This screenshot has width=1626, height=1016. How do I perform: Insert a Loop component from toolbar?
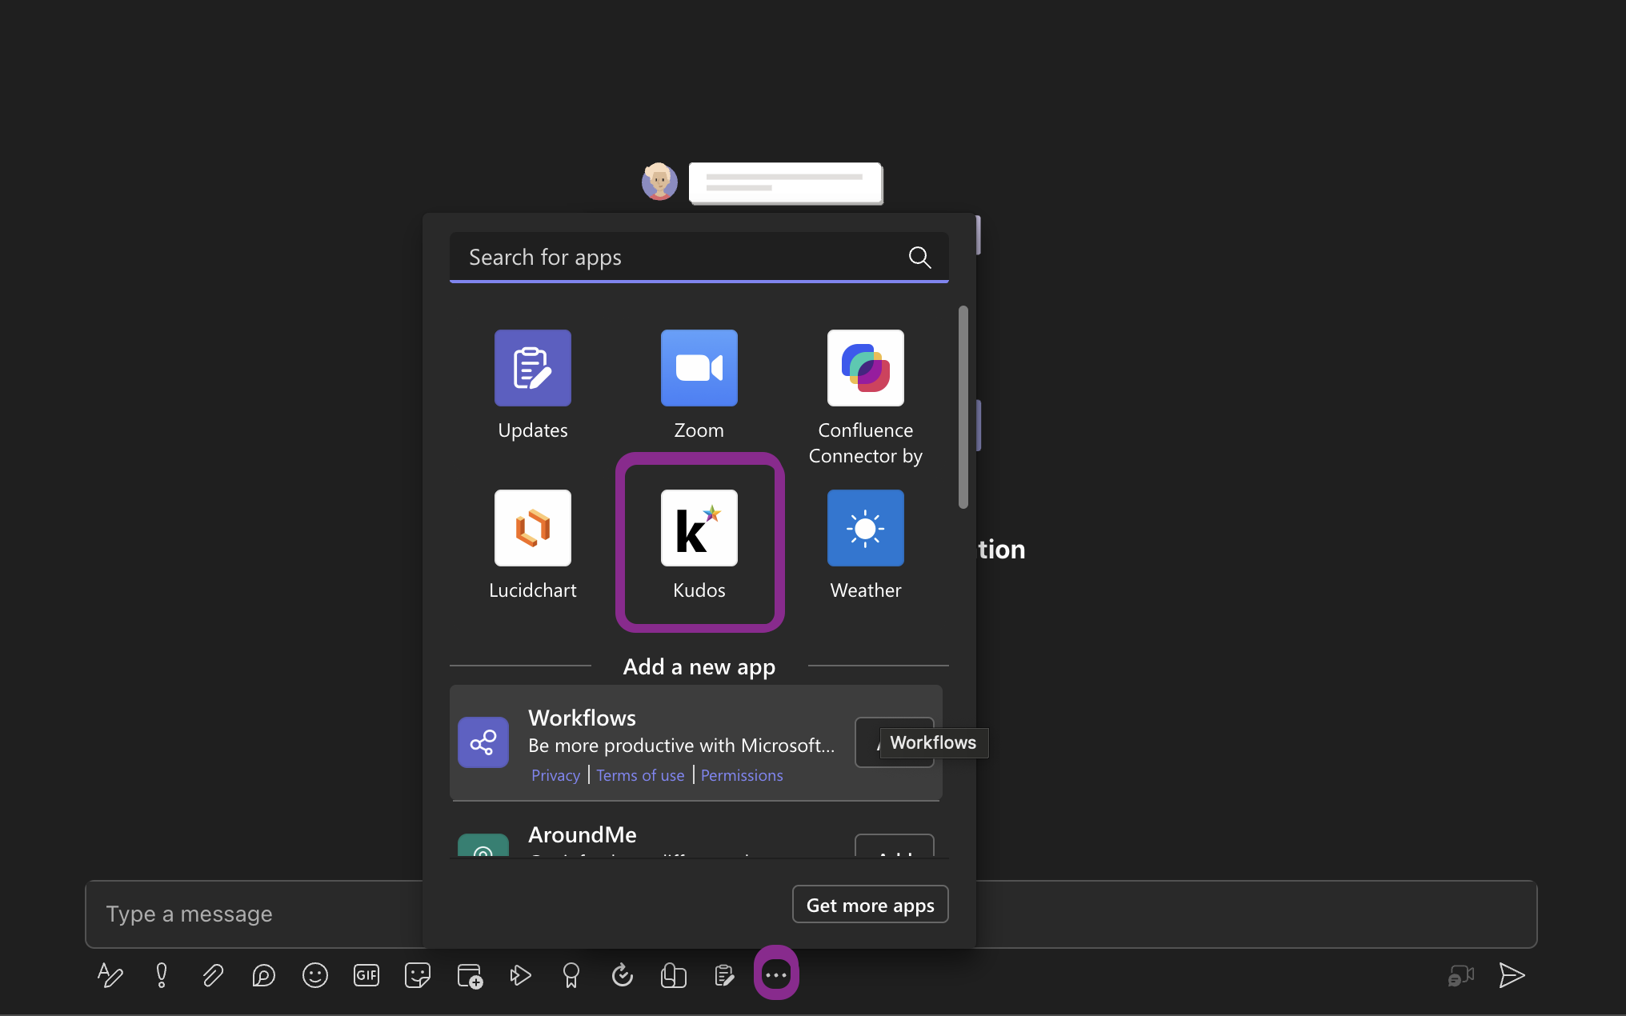point(264,975)
